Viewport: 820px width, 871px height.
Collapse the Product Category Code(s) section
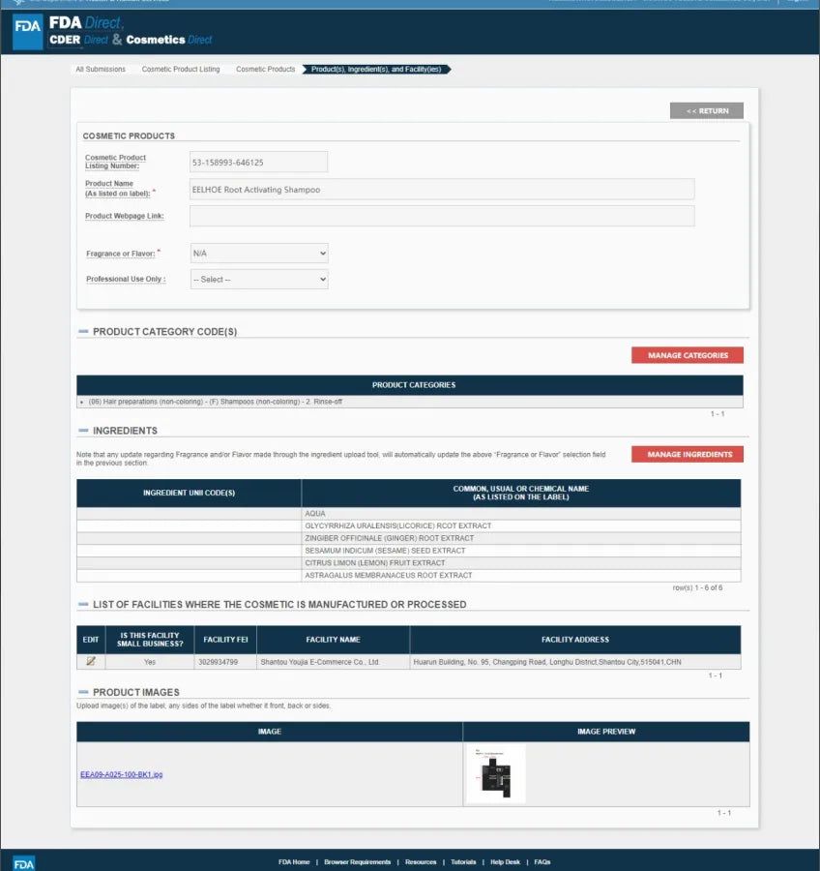tap(83, 331)
